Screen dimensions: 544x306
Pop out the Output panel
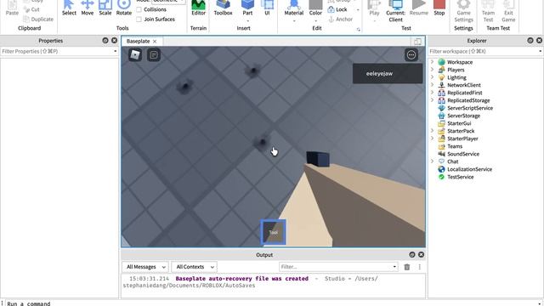point(411,255)
